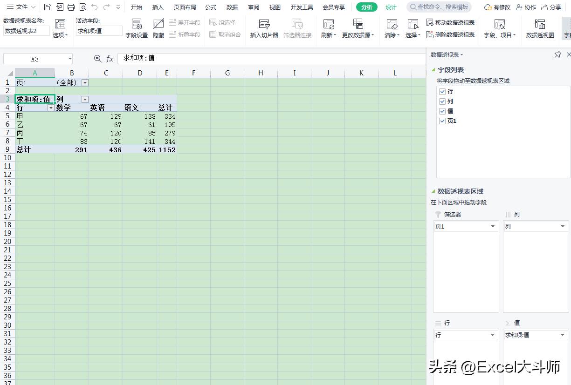
Task: Click the Save icon in quick toolbar
Action: (x=48, y=7)
